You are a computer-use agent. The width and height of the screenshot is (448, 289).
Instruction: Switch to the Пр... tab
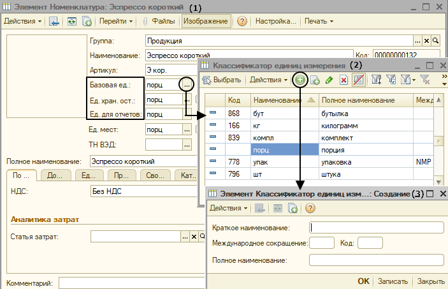click(x=122, y=175)
